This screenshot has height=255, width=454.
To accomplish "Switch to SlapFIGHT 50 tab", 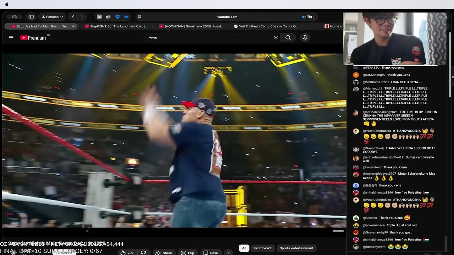I will click(116, 26).
